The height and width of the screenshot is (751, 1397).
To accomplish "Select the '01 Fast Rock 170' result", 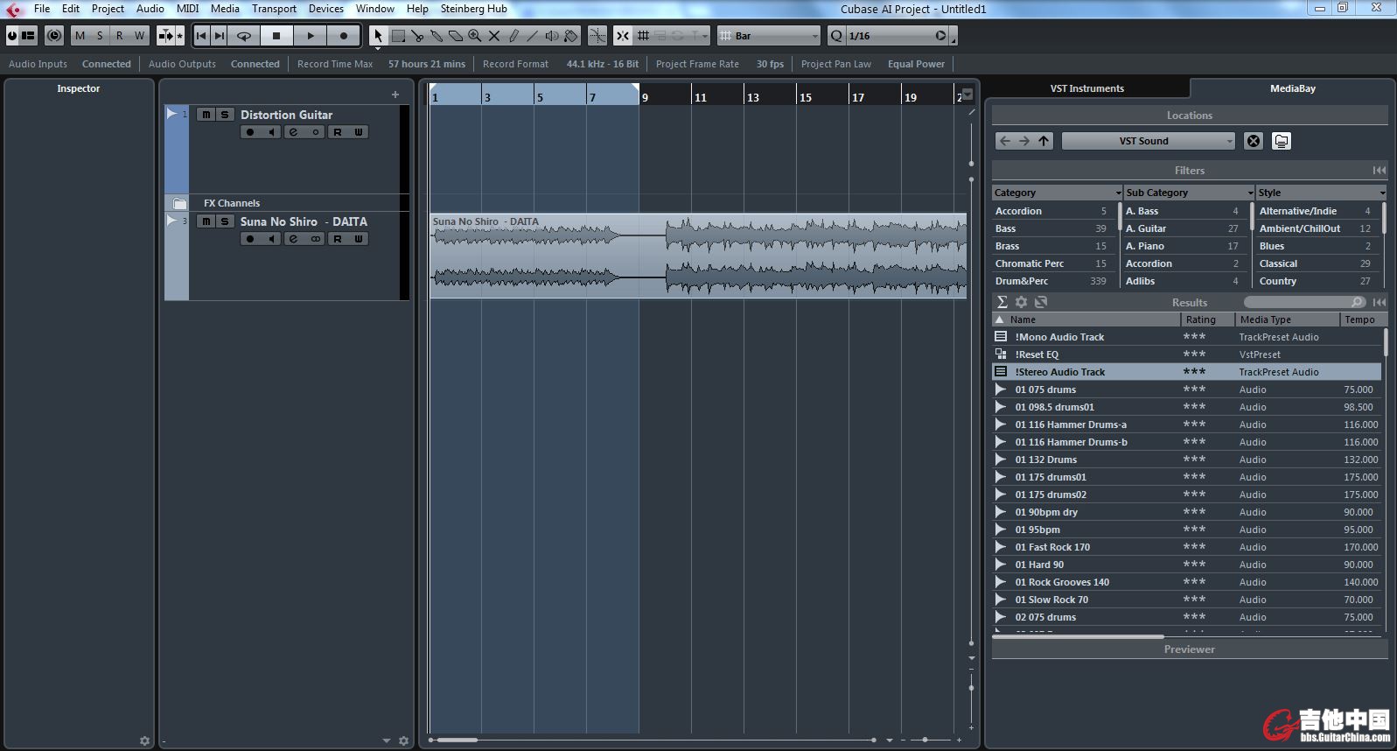I will (x=1187, y=547).
